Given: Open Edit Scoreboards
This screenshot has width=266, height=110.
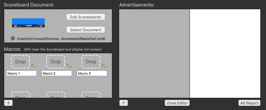Looking at the screenshot, I should pyautogui.click(x=86, y=17).
